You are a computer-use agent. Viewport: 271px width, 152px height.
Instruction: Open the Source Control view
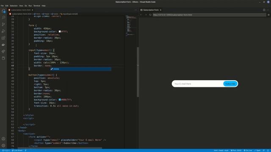tap(3, 24)
